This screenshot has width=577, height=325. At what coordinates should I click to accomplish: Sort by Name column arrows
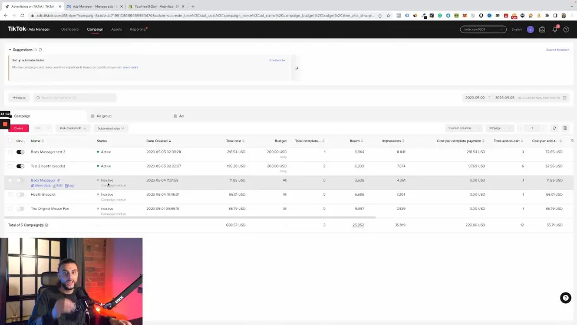(42, 141)
